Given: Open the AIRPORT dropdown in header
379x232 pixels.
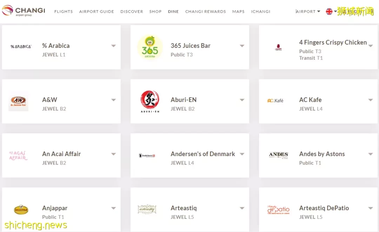Looking at the screenshot, I should (x=308, y=11).
